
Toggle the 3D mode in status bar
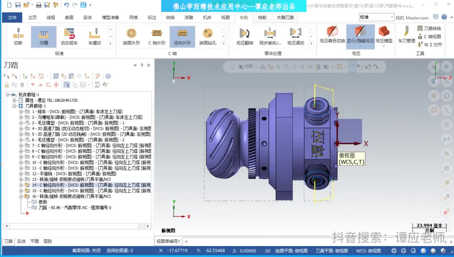pyautogui.click(x=267, y=251)
